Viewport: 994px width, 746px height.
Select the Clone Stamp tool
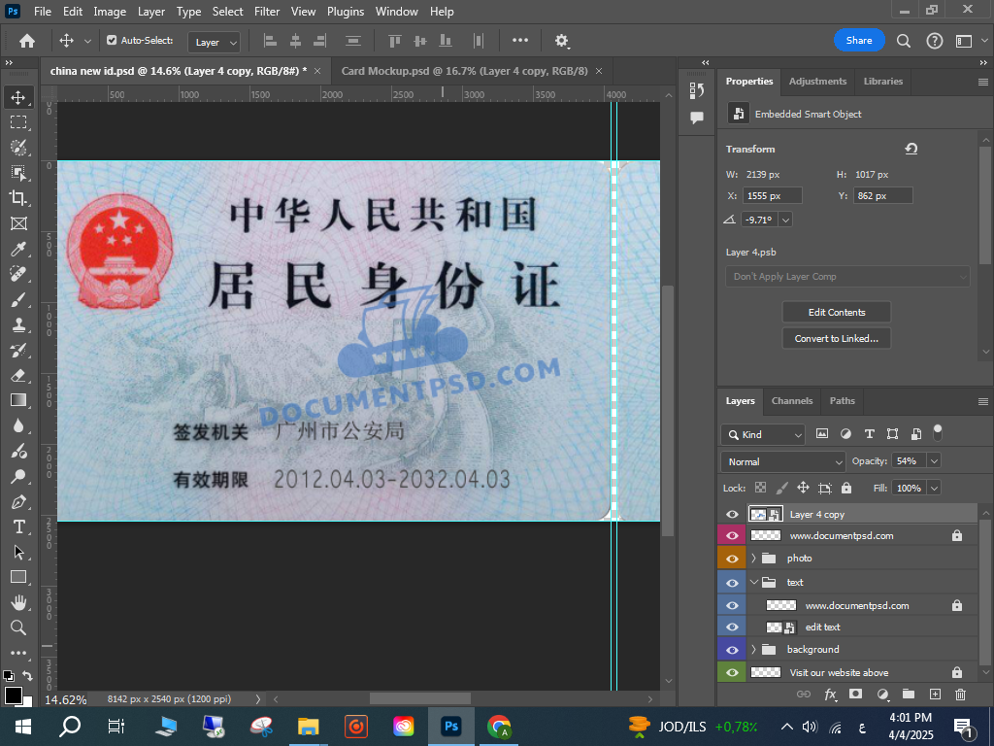tap(18, 324)
